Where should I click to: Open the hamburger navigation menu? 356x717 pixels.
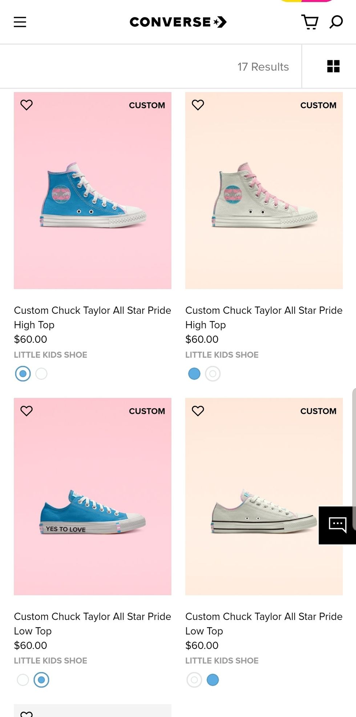pyautogui.click(x=20, y=22)
